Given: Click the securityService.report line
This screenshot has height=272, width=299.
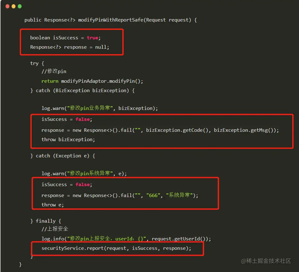Looking at the screenshot, I should [116, 248].
